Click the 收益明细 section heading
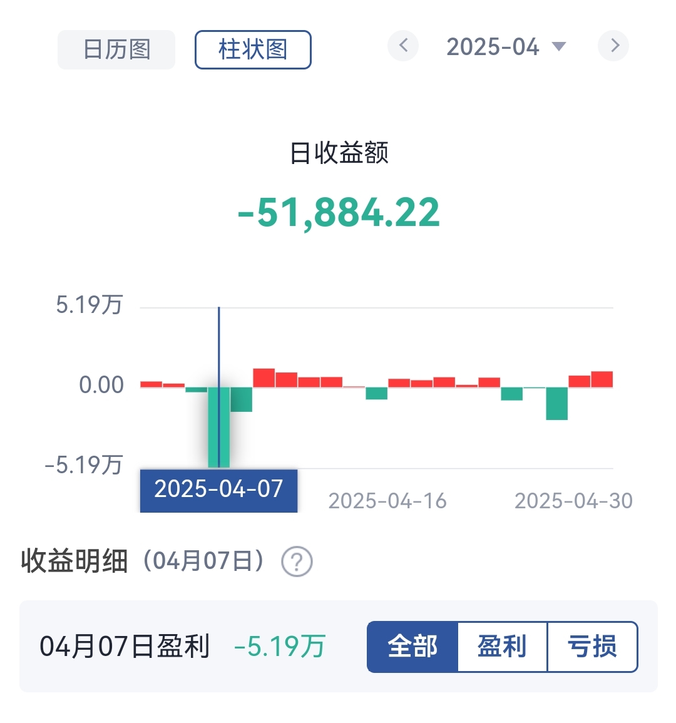676x723 pixels. [74, 561]
